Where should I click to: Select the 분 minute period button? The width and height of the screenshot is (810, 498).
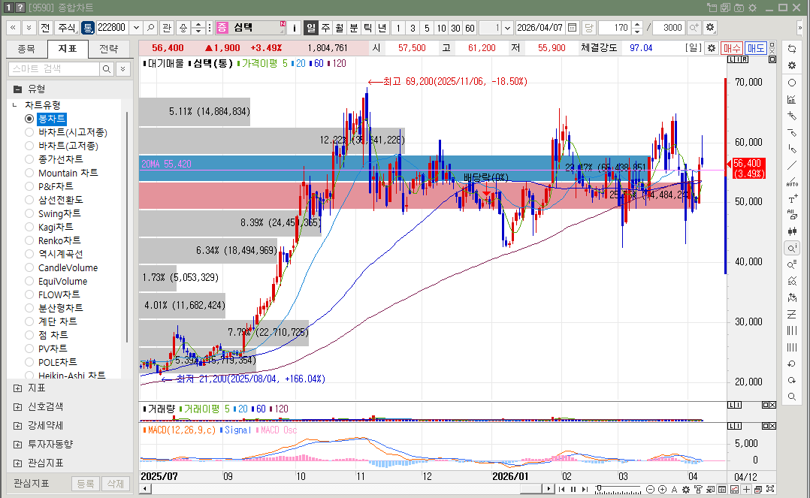click(354, 27)
